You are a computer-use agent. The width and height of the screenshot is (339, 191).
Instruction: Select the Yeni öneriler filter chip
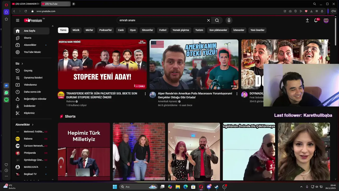pos(257,30)
